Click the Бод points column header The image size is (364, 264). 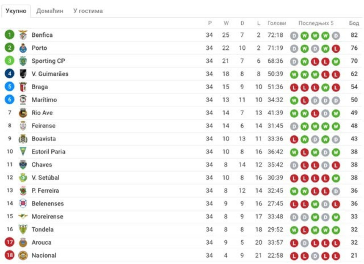tap(354, 23)
